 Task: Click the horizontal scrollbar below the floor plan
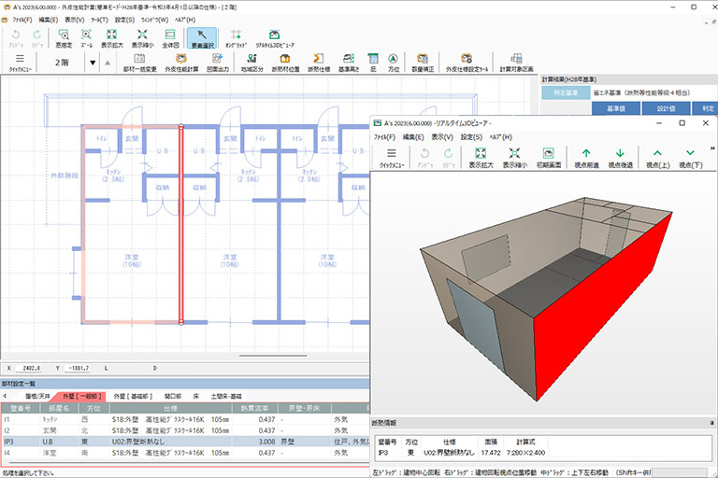(273, 356)
